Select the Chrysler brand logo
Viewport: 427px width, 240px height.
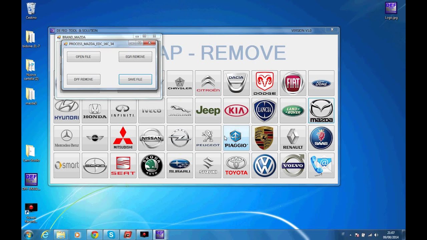(x=180, y=83)
